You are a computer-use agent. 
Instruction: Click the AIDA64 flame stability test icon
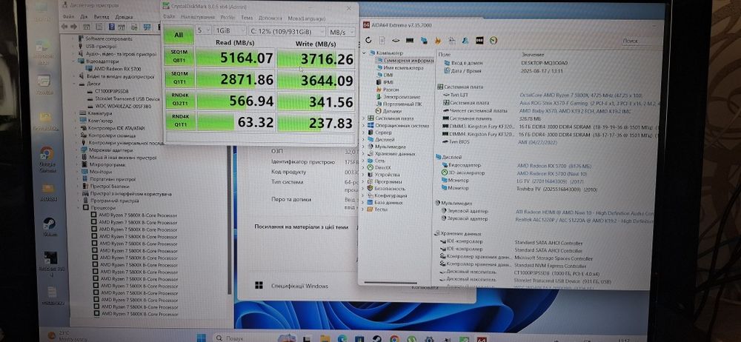point(438,41)
